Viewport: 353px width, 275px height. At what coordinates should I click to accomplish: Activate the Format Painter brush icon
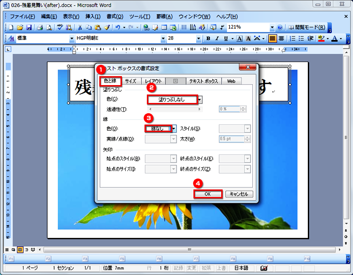click(107, 27)
